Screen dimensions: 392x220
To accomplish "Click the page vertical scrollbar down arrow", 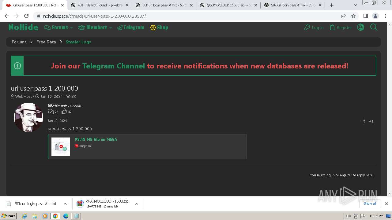I will click(390, 193).
